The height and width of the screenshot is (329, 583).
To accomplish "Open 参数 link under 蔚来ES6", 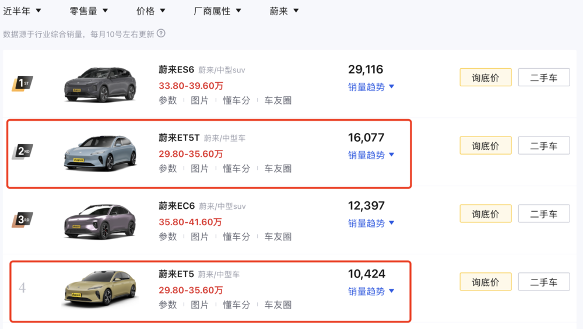I will point(168,100).
